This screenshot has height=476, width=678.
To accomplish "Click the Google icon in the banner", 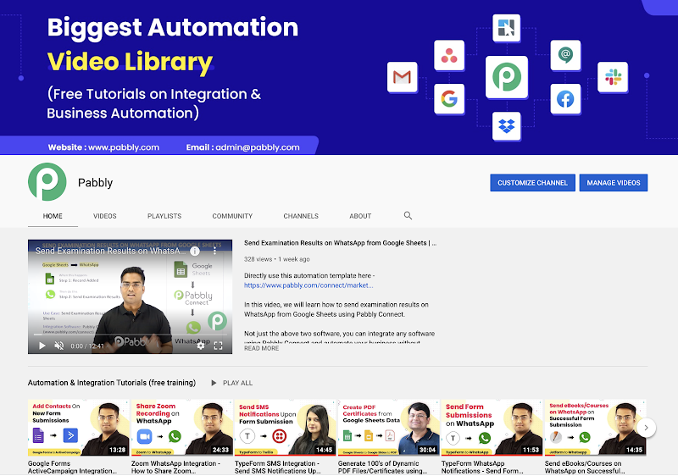I will (449, 99).
